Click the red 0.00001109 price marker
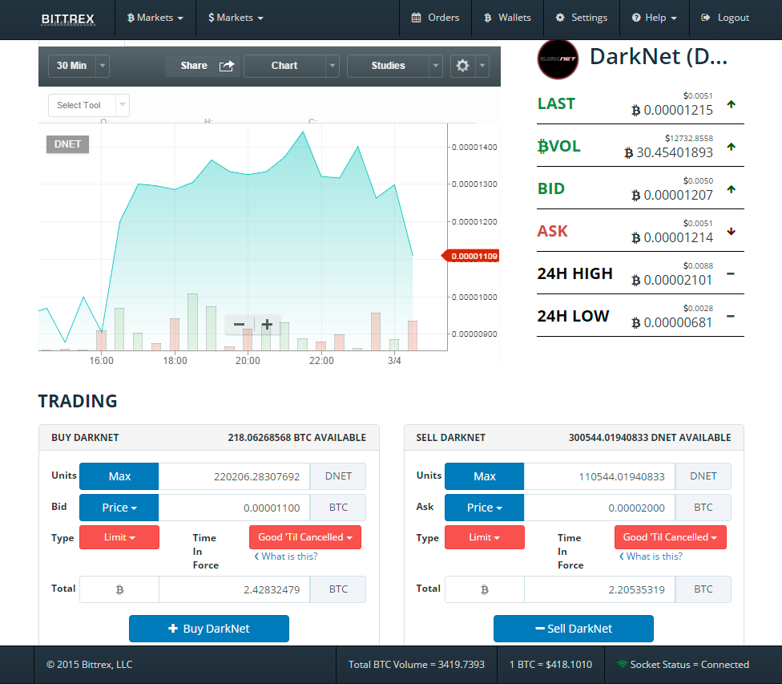Image resolution: width=782 pixels, height=684 pixels. pyautogui.click(x=470, y=256)
